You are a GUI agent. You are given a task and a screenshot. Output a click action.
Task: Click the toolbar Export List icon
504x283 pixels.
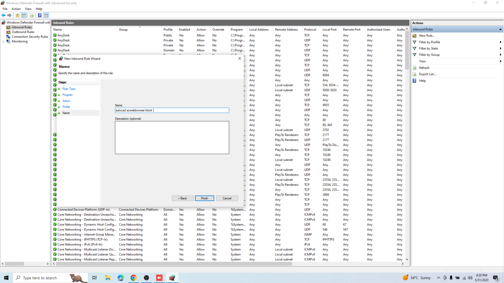pyautogui.click(x=32, y=15)
